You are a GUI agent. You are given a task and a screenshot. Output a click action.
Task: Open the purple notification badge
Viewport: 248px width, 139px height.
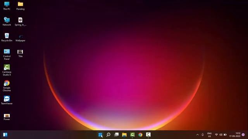pyautogui.click(x=243, y=135)
